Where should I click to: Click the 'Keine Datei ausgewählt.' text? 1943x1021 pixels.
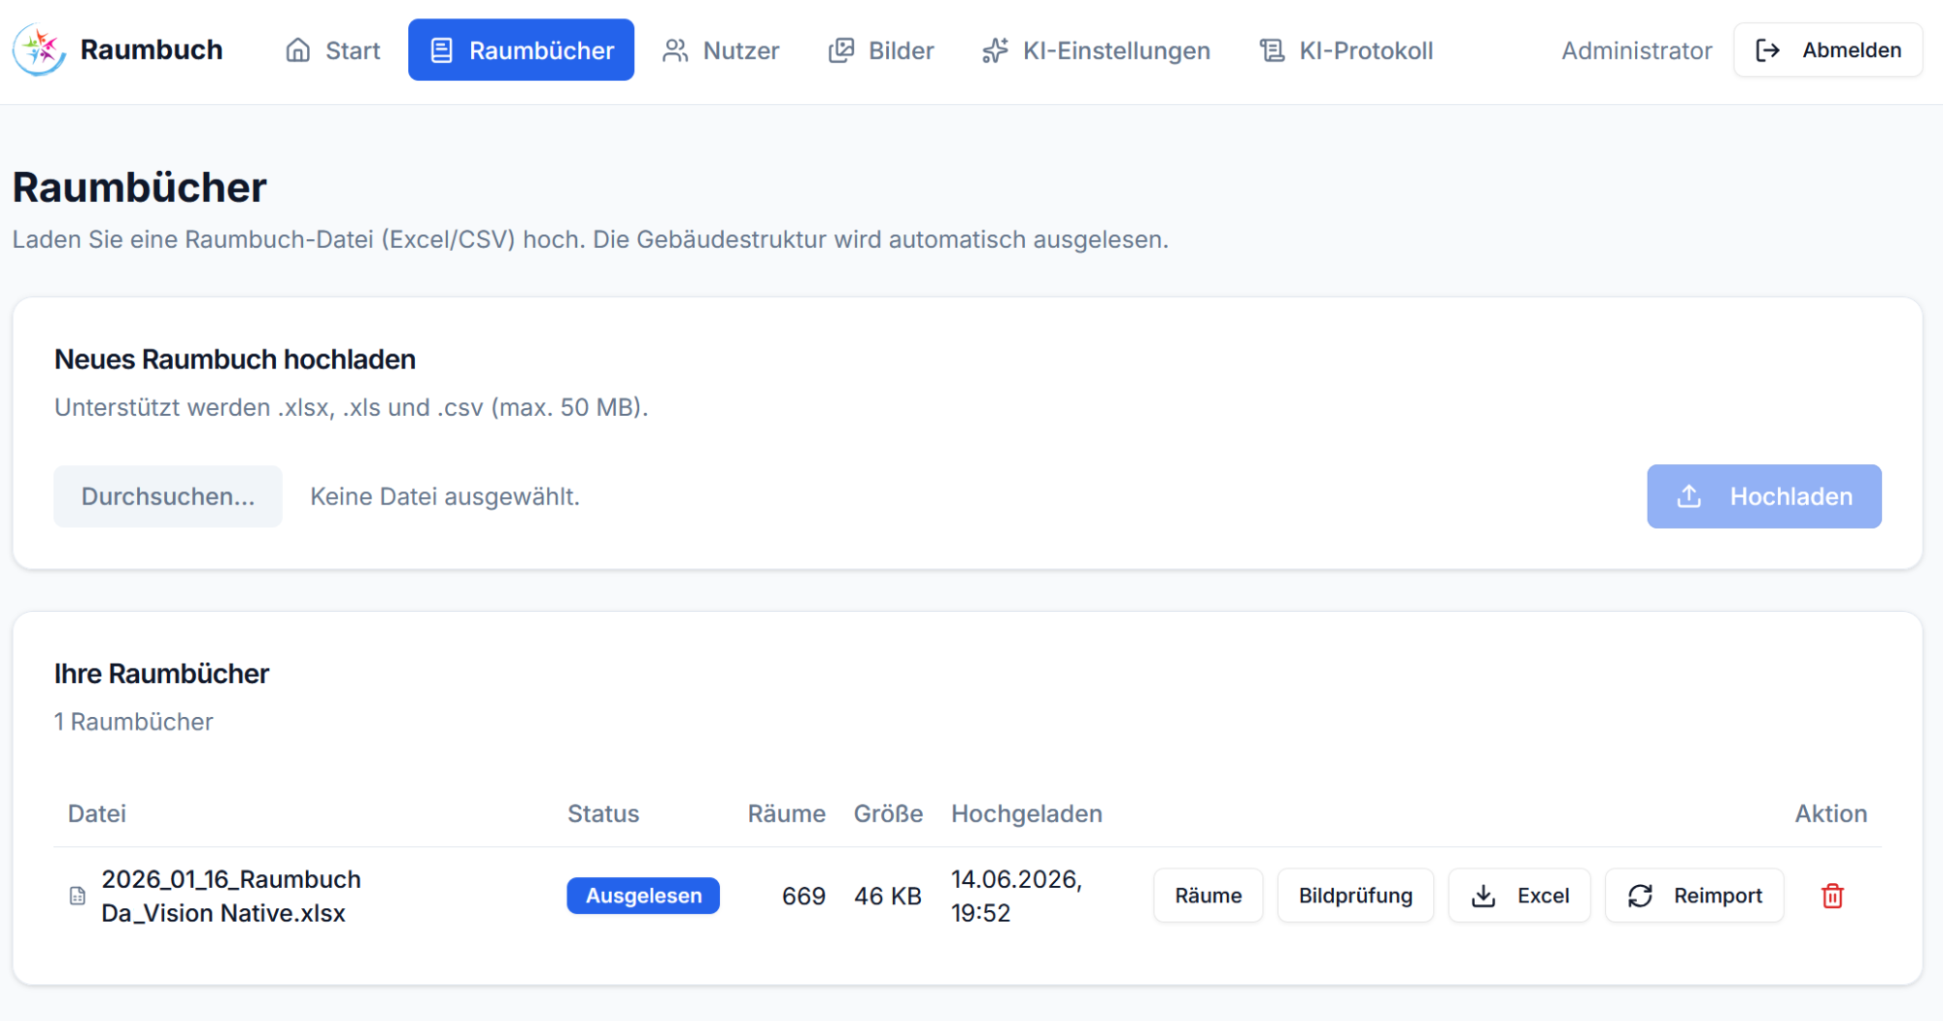pos(445,496)
